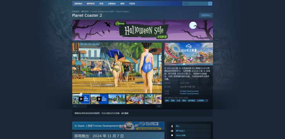Click the 策略 (Strategy) tag
This screenshot has width=285, height=139.
click(173, 100)
